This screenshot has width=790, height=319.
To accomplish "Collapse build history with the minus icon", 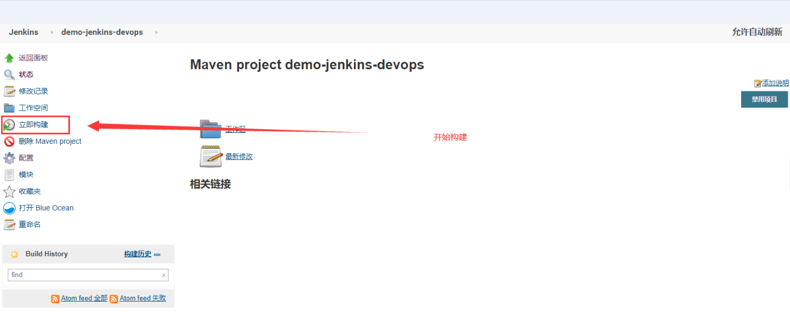I will pos(157,254).
